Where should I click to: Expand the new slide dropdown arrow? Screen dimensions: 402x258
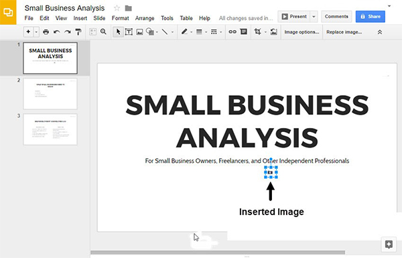click(36, 32)
